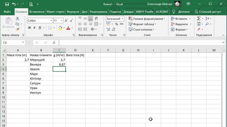
Task: Click the Insert Function fx button
Action: (x=54, y=42)
